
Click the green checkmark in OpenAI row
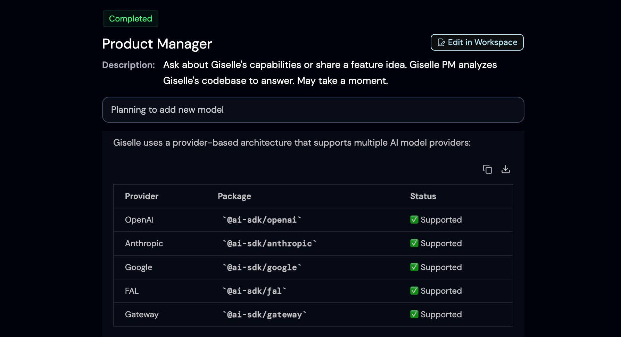pos(414,219)
